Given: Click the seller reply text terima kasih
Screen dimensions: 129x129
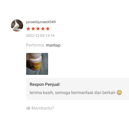Looking at the screenshot, I should pos(42,92).
